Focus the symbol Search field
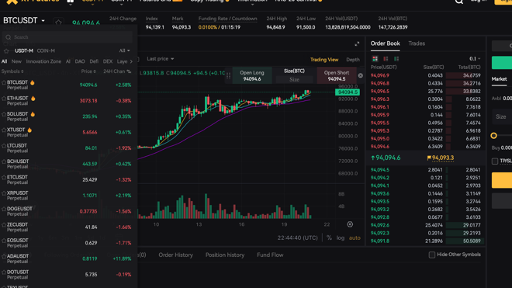512x288 pixels. point(67,37)
